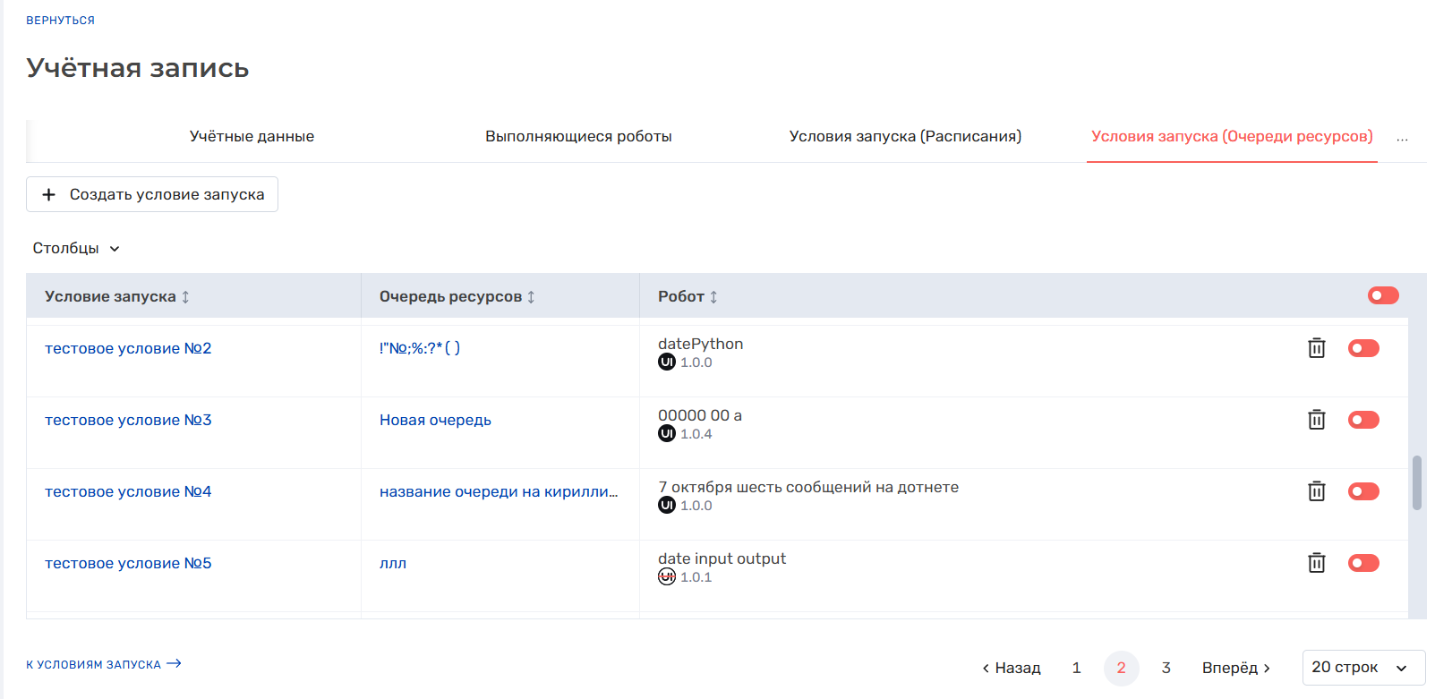The height and width of the screenshot is (699, 1435).
Task: Open Условия запуска (Расписания) tab
Action: [905, 136]
